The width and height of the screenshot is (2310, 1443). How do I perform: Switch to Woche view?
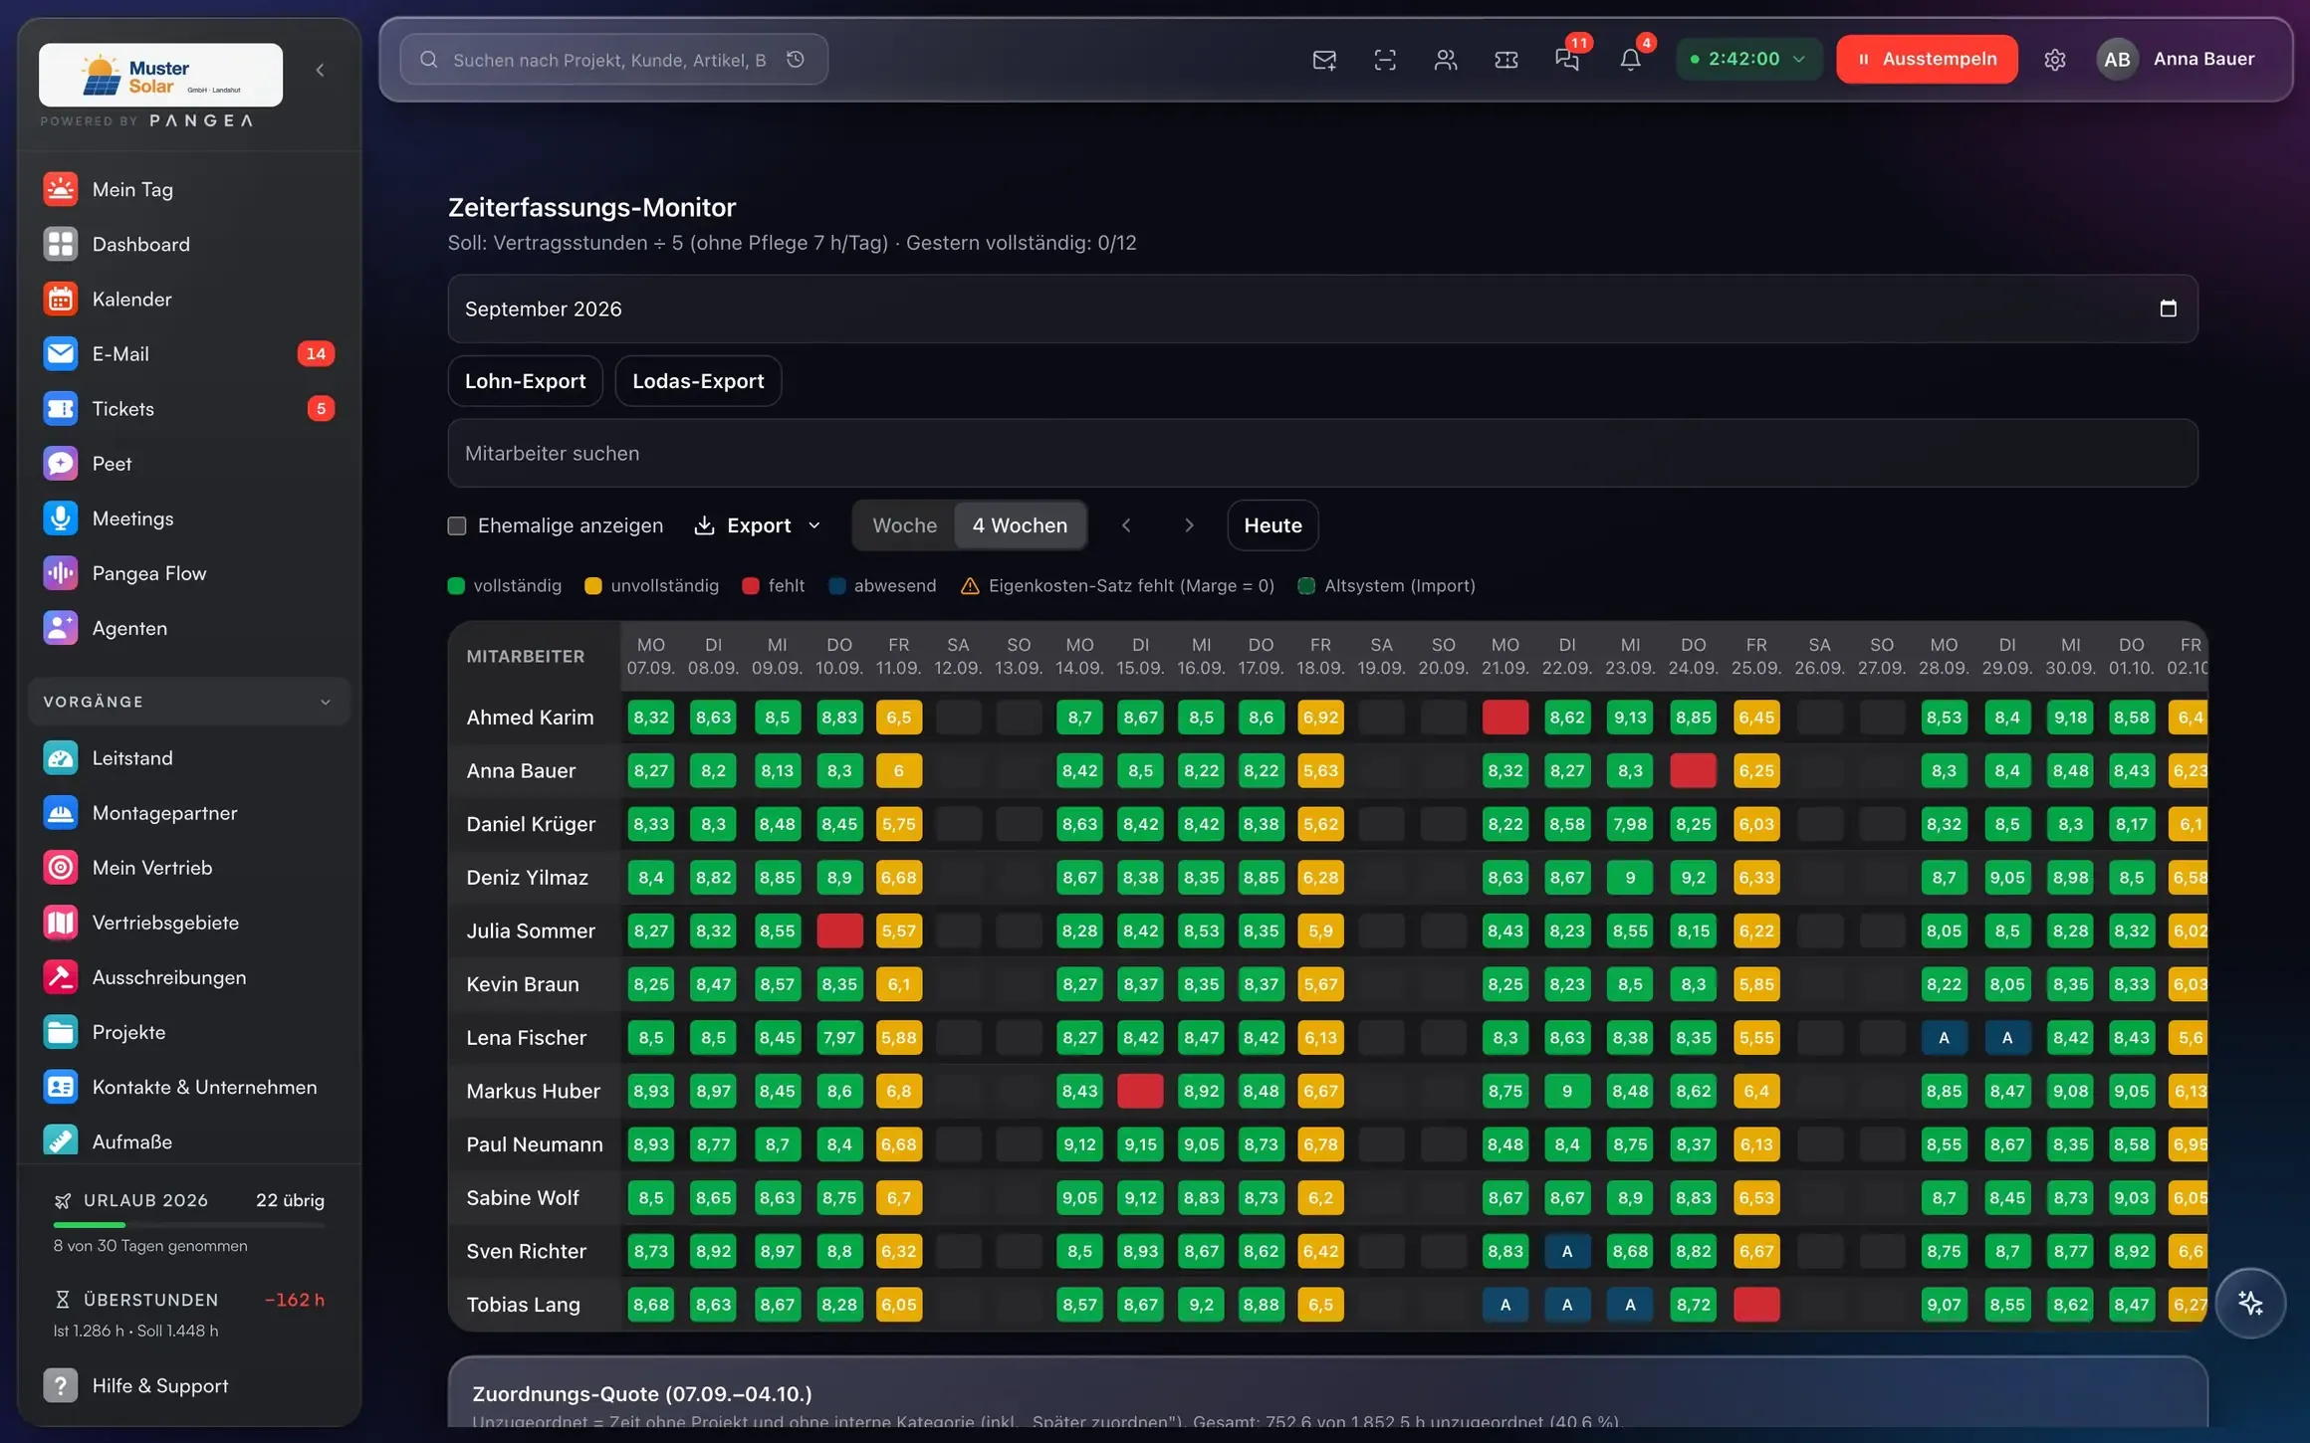tap(904, 525)
